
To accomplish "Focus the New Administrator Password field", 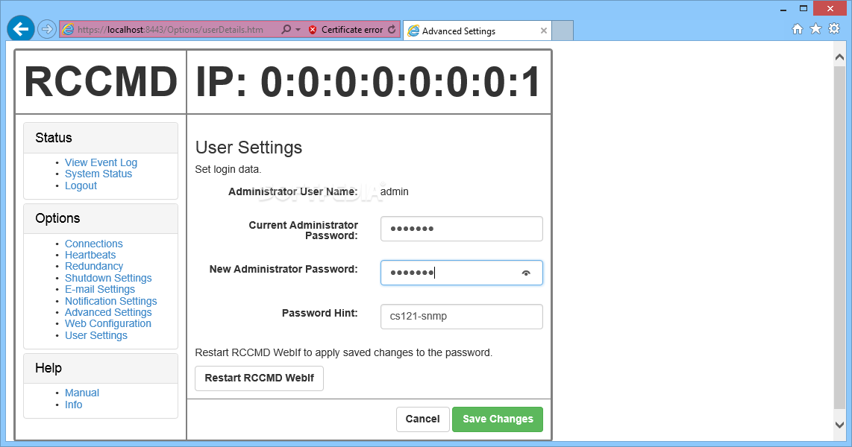I will (461, 273).
